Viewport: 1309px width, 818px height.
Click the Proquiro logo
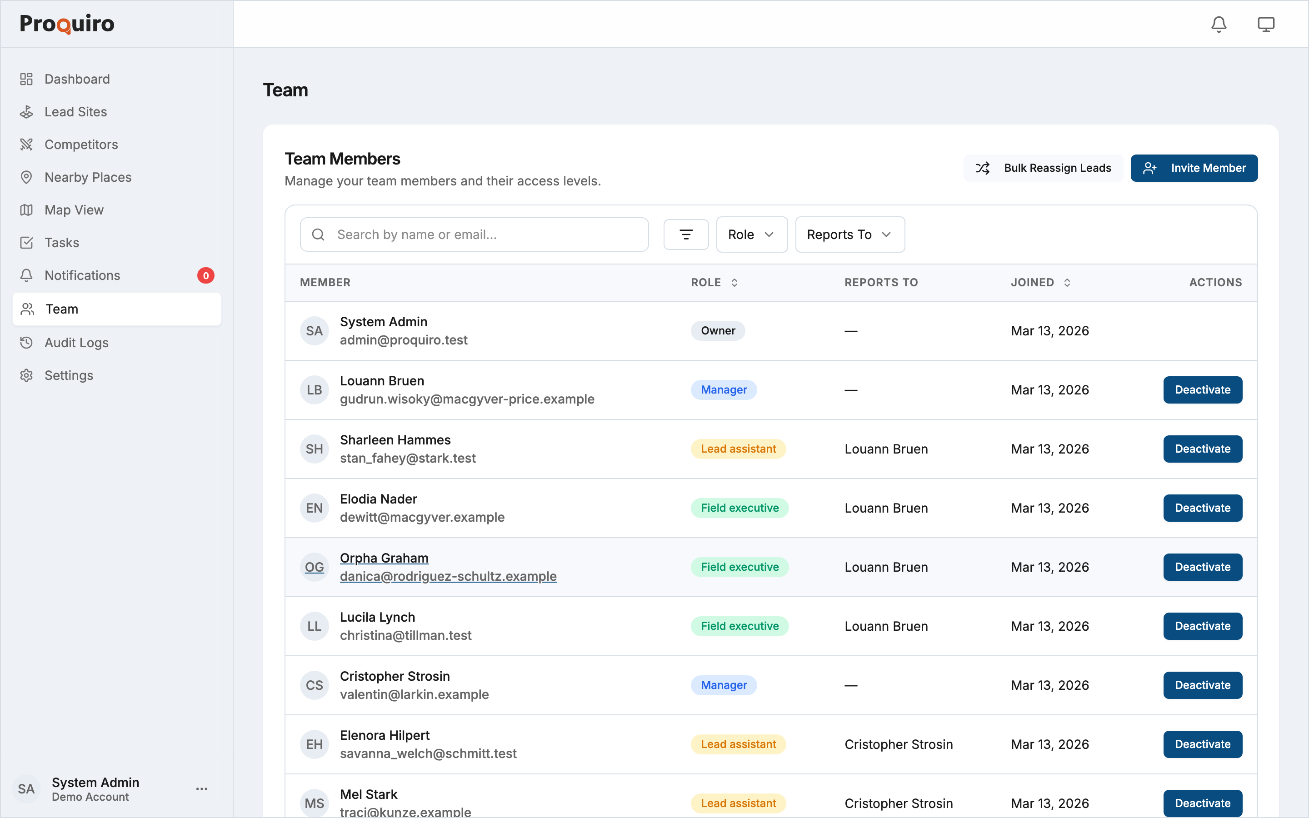pos(67,24)
